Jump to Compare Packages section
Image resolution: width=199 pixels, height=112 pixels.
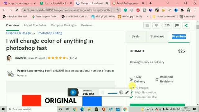pos(64,25)
